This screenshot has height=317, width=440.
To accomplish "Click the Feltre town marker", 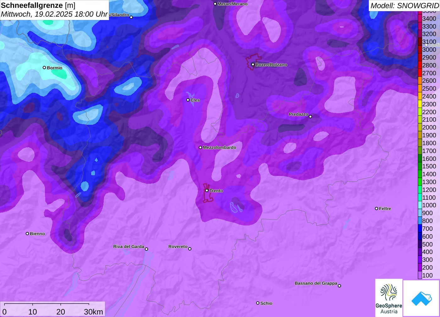I will 377,209.
